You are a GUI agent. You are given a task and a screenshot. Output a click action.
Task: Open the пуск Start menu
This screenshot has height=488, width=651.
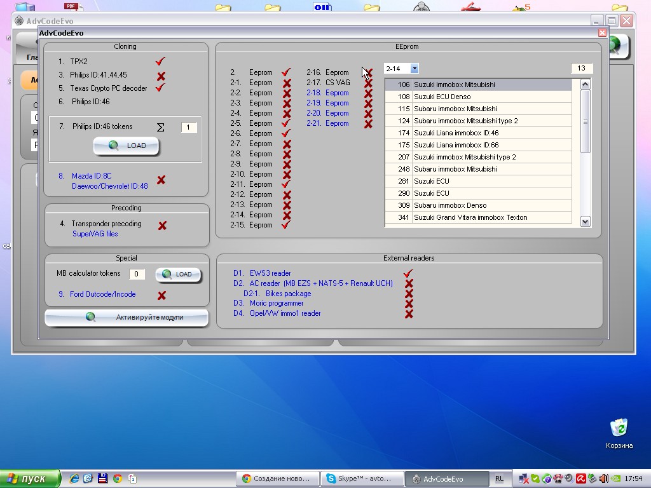pyautogui.click(x=30, y=478)
